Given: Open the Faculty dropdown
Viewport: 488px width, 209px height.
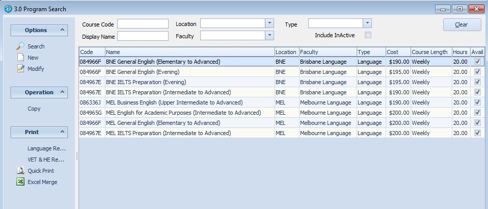Looking at the screenshot, I should tap(269, 36).
